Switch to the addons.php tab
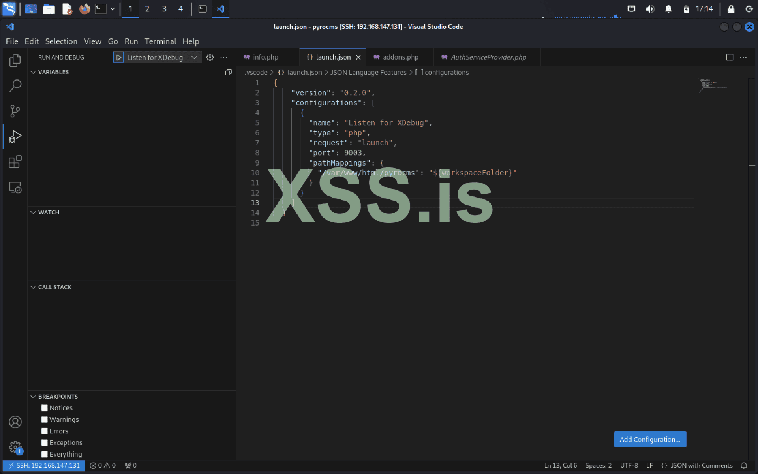758x474 pixels. tap(400, 57)
